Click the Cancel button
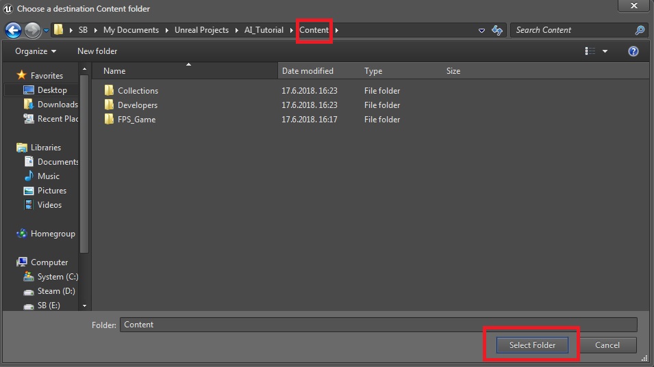Viewport: 654px width, 367px height. pyautogui.click(x=607, y=345)
